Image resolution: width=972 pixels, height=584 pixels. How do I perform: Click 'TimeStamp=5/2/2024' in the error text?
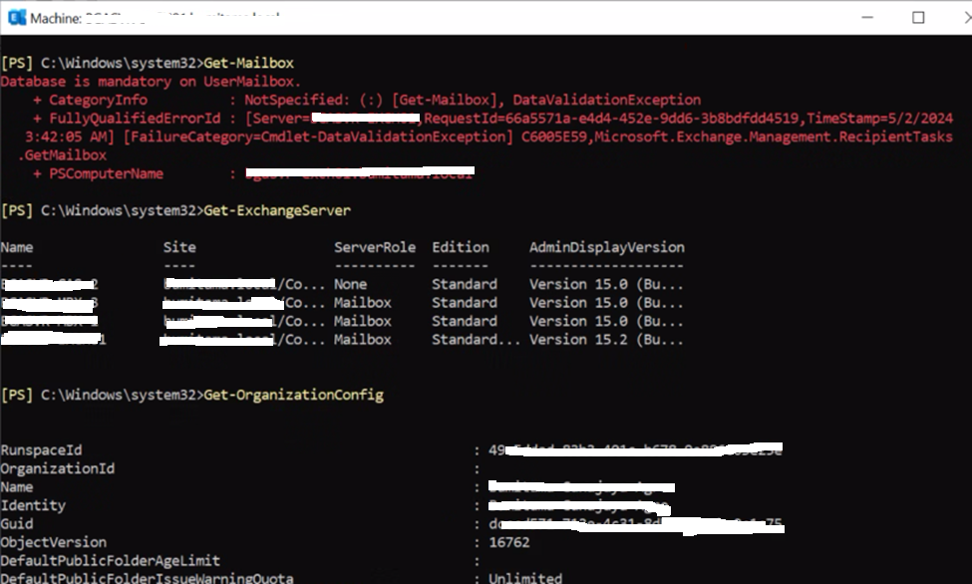coord(879,119)
